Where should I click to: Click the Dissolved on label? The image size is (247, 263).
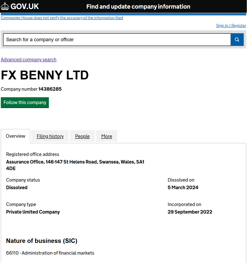[x=181, y=180]
